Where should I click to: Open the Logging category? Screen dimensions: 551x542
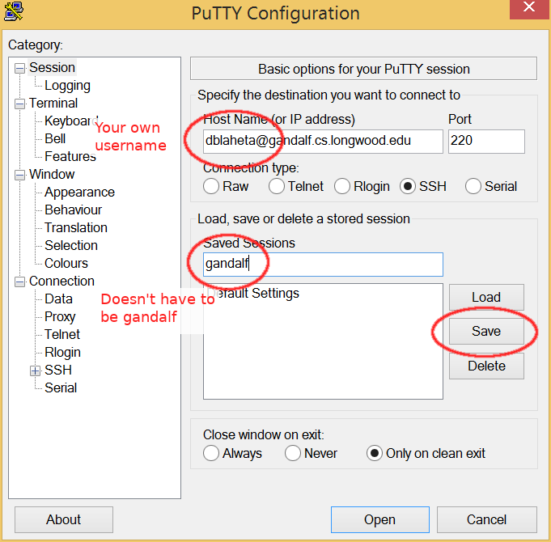(67, 86)
